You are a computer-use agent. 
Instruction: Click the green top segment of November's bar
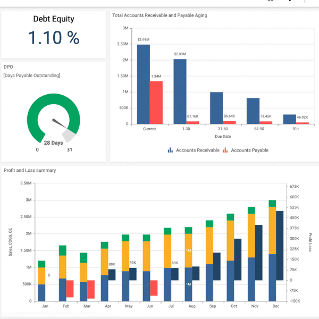[251, 210]
